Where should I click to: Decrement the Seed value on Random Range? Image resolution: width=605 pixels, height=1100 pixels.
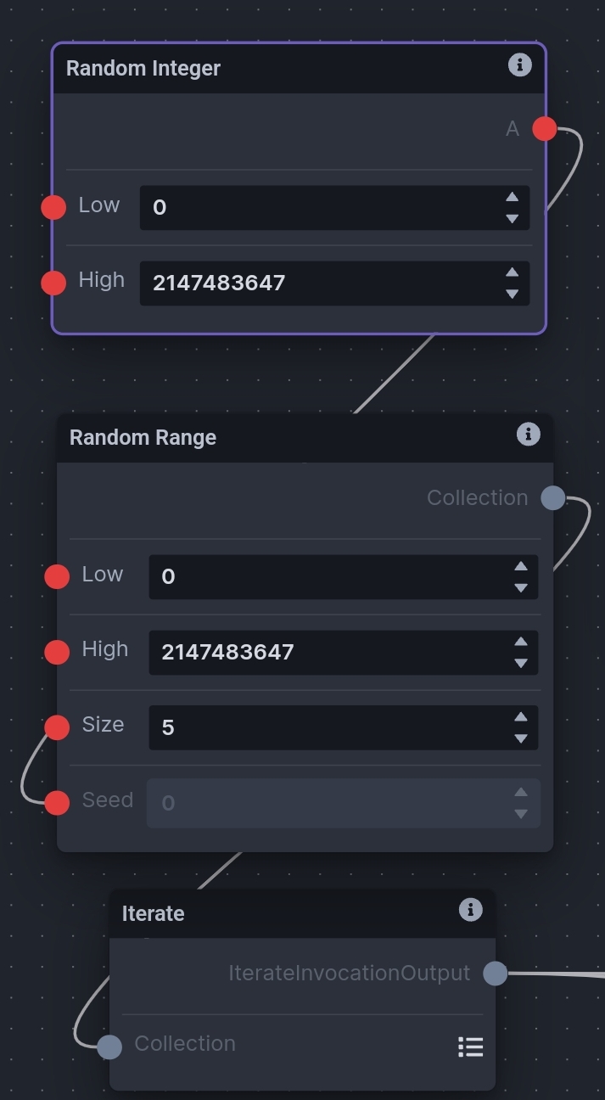(520, 813)
